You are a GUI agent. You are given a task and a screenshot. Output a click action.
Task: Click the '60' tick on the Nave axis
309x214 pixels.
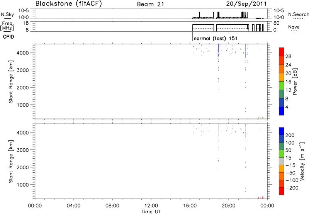tap(276, 23)
